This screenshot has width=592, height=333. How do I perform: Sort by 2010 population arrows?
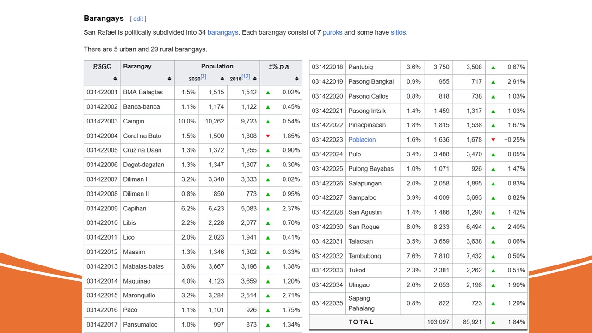[255, 79]
